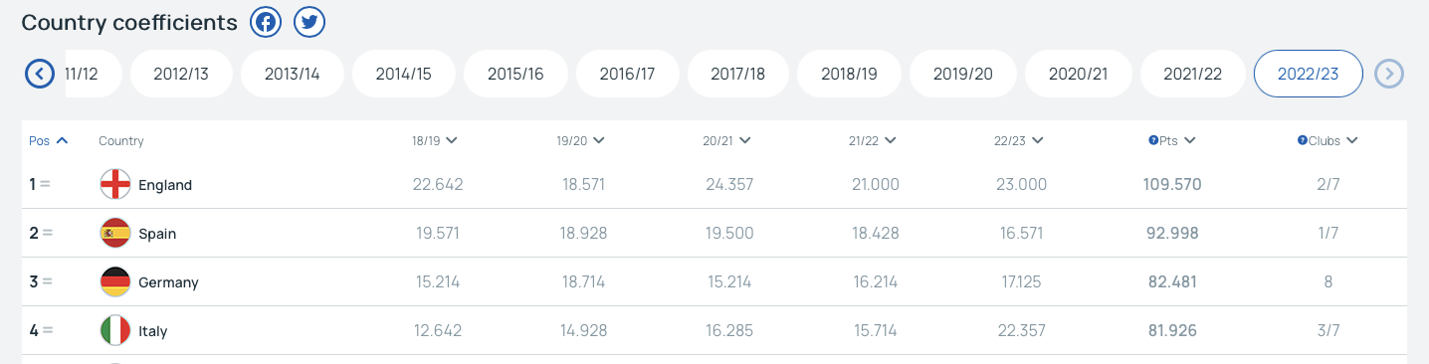The width and height of the screenshot is (1429, 364).
Task: Open Germany country link
Action: [168, 282]
